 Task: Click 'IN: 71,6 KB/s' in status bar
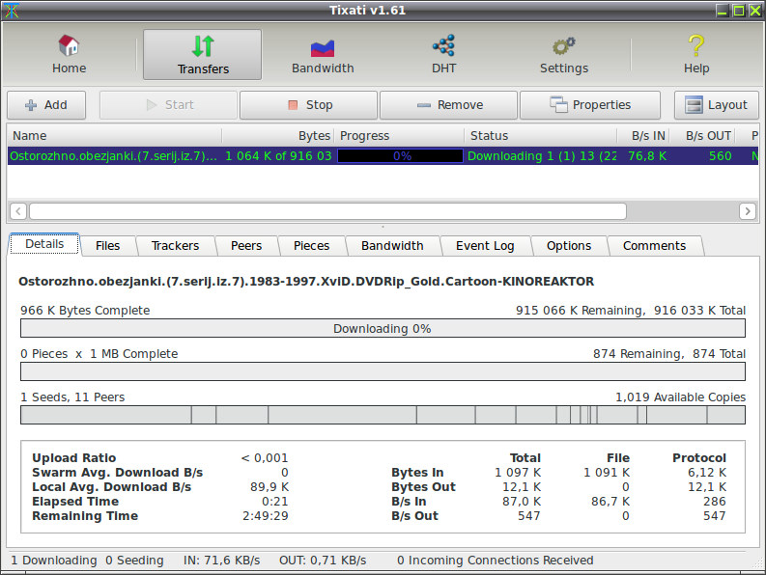(x=222, y=561)
